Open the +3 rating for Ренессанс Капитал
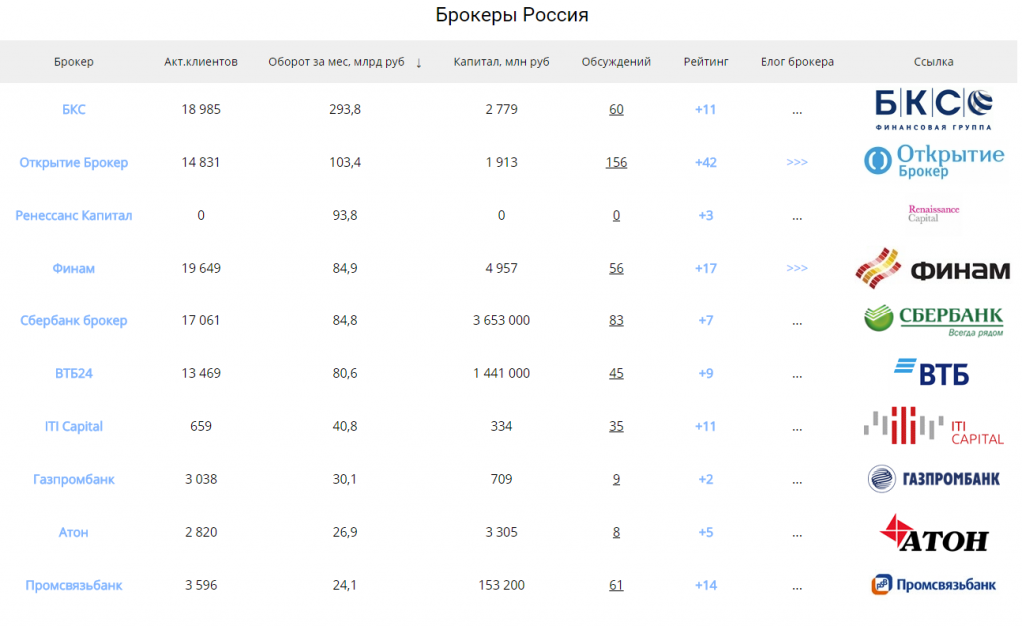Image resolution: width=1022 pixels, height=626 pixels. coord(706,215)
